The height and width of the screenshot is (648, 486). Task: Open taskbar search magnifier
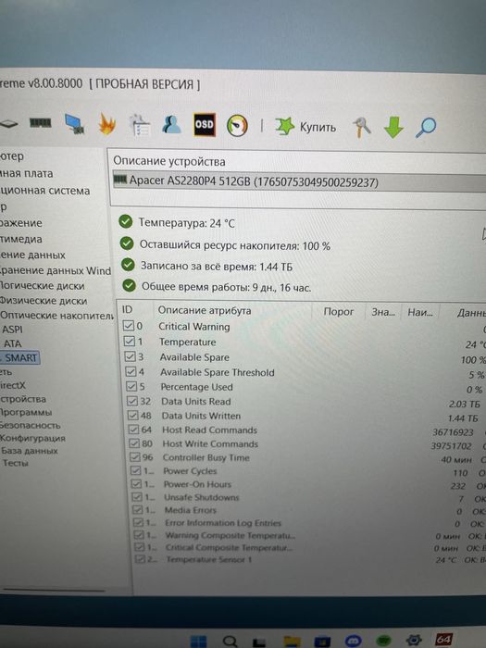230,641
